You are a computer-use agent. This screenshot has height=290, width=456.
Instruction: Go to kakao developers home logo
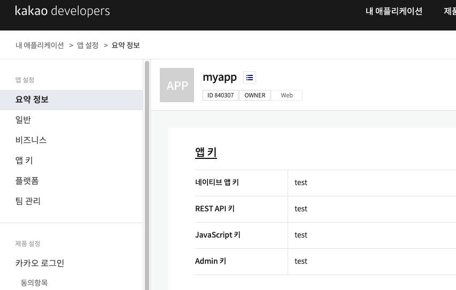62,11
